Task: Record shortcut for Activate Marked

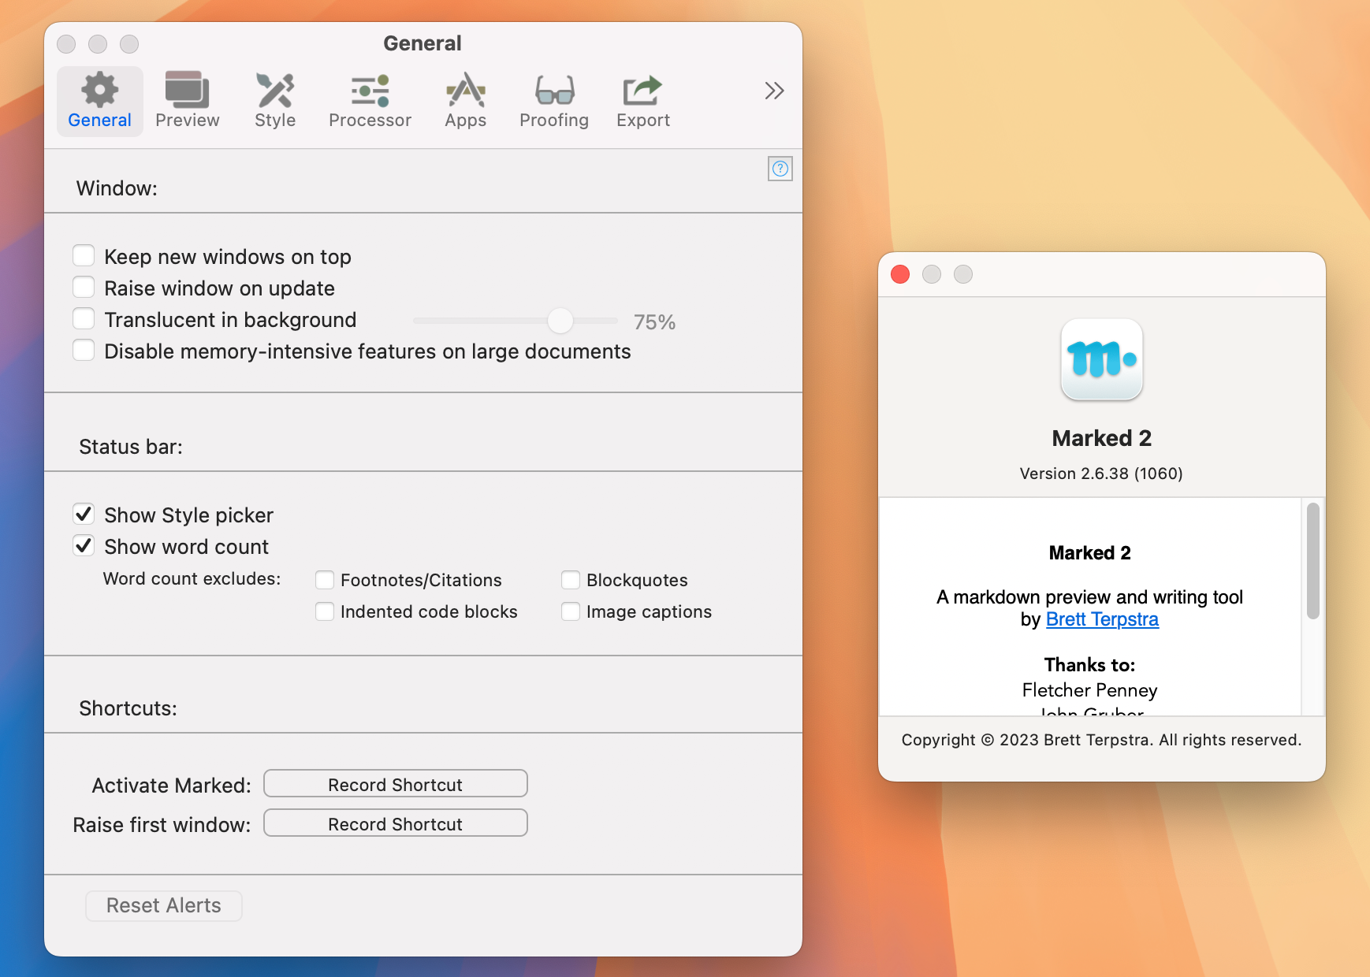Action: 396,784
